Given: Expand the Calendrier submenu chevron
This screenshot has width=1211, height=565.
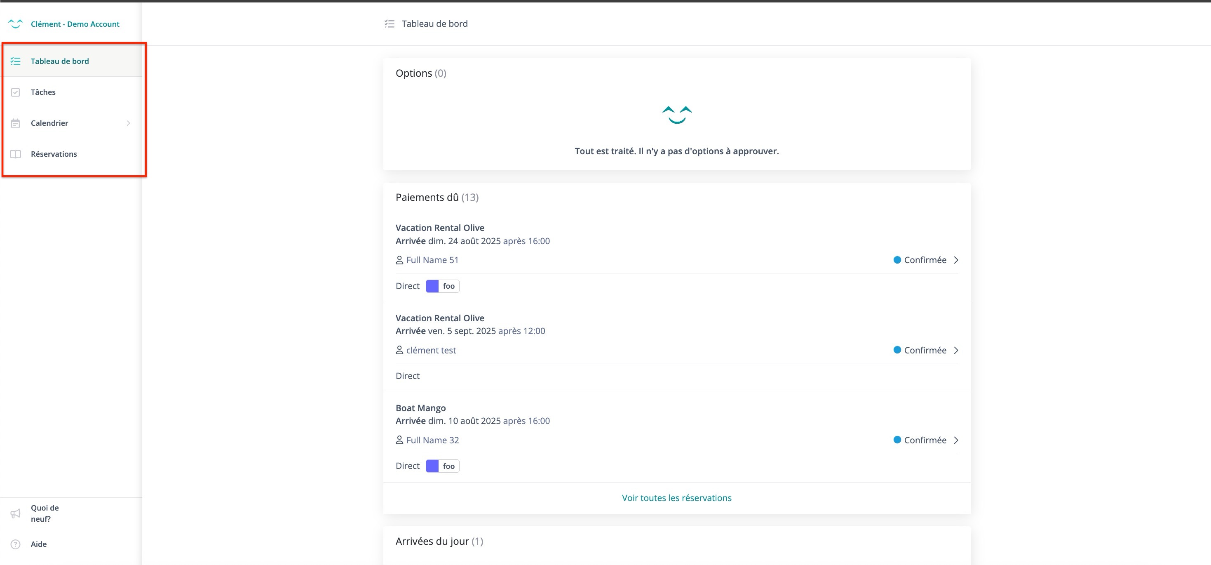Looking at the screenshot, I should [128, 123].
